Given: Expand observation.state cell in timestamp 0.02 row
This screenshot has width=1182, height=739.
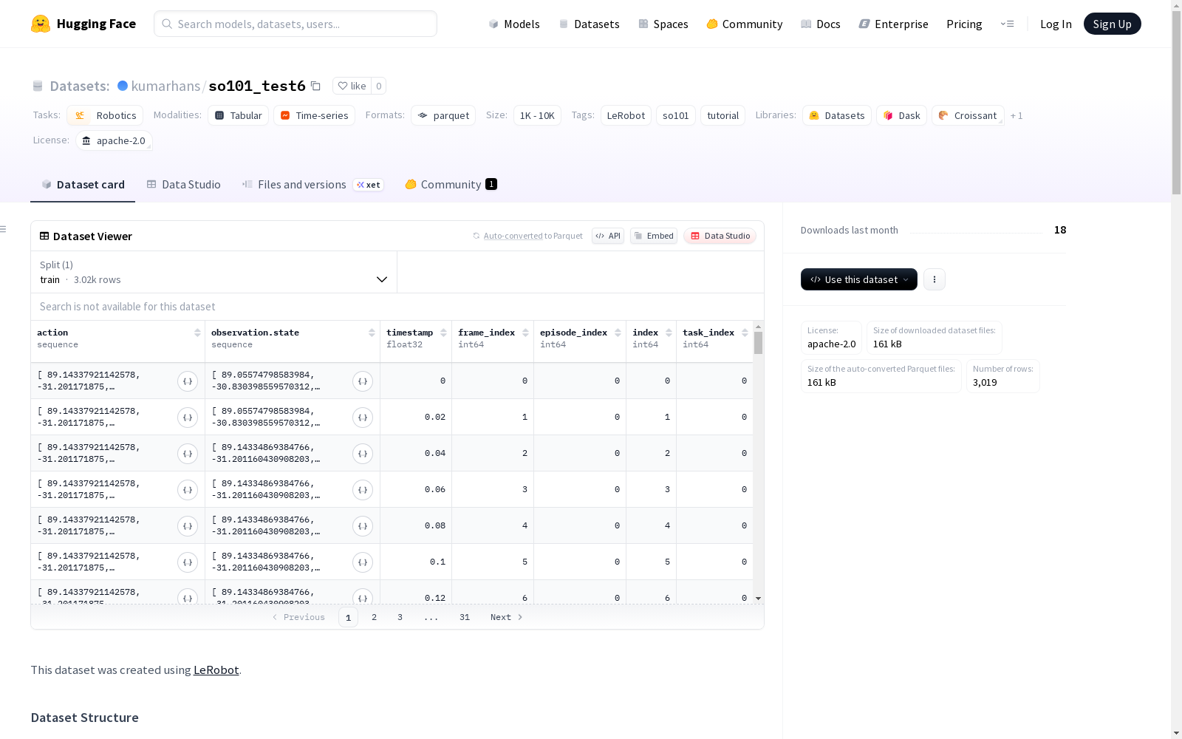Looking at the screenshot, I should [363, 418].
